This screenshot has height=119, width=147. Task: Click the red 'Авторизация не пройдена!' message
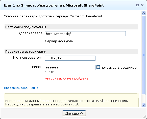pos(67,78)
